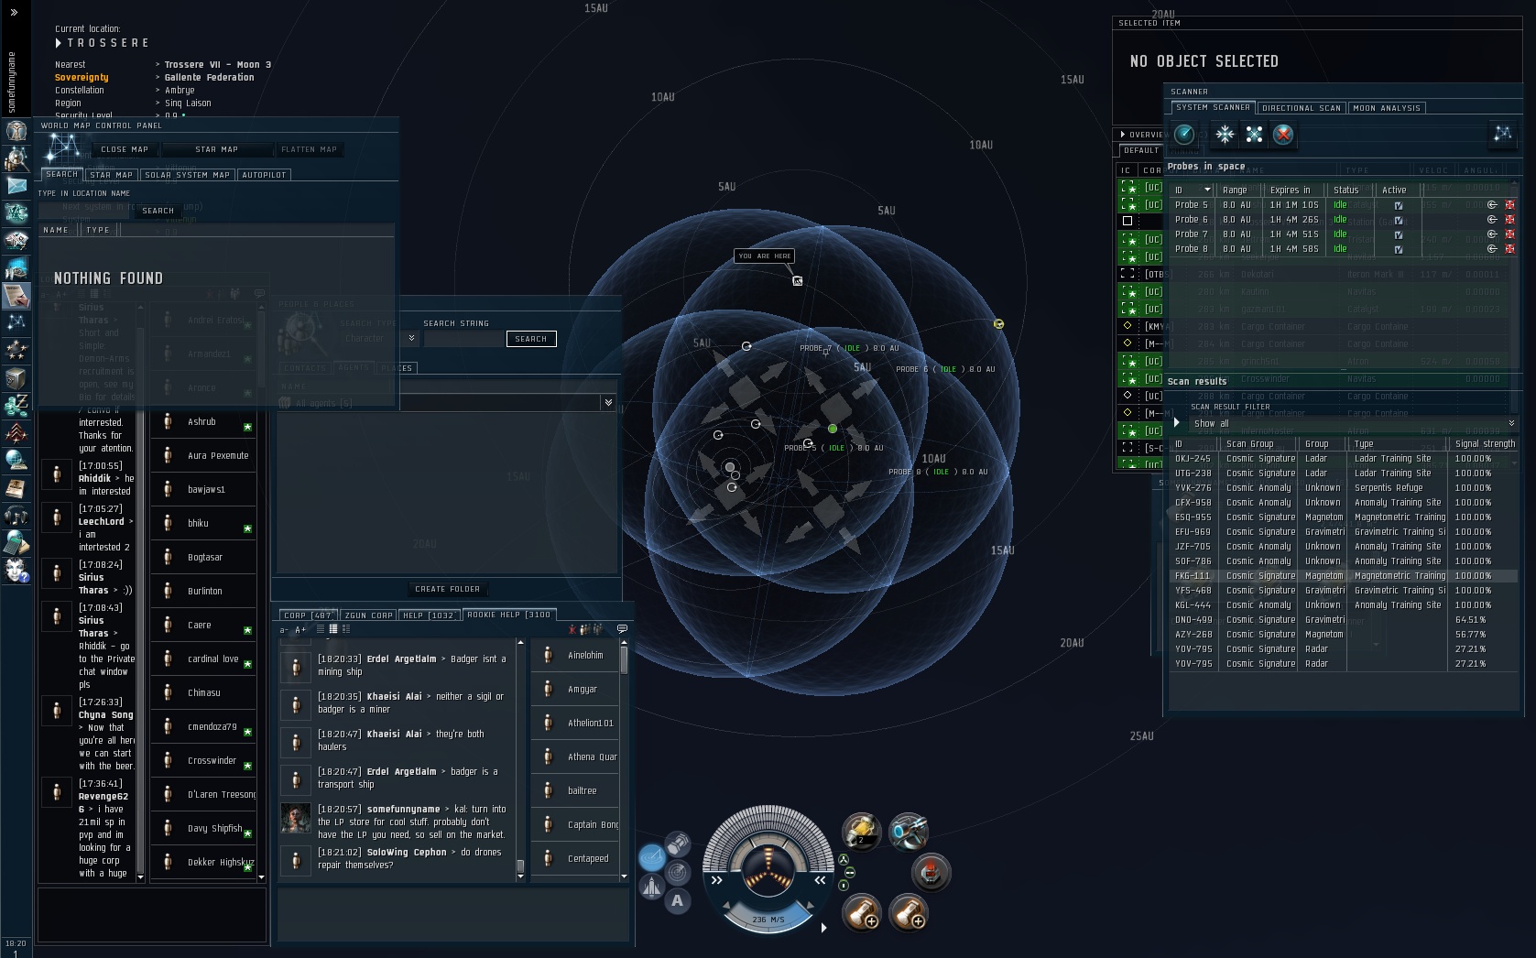Viewport: 1536px width, 958px height.
Task: Uncheck the Active checkbox for Probe 7
Action: click(x=1398, y=234)
